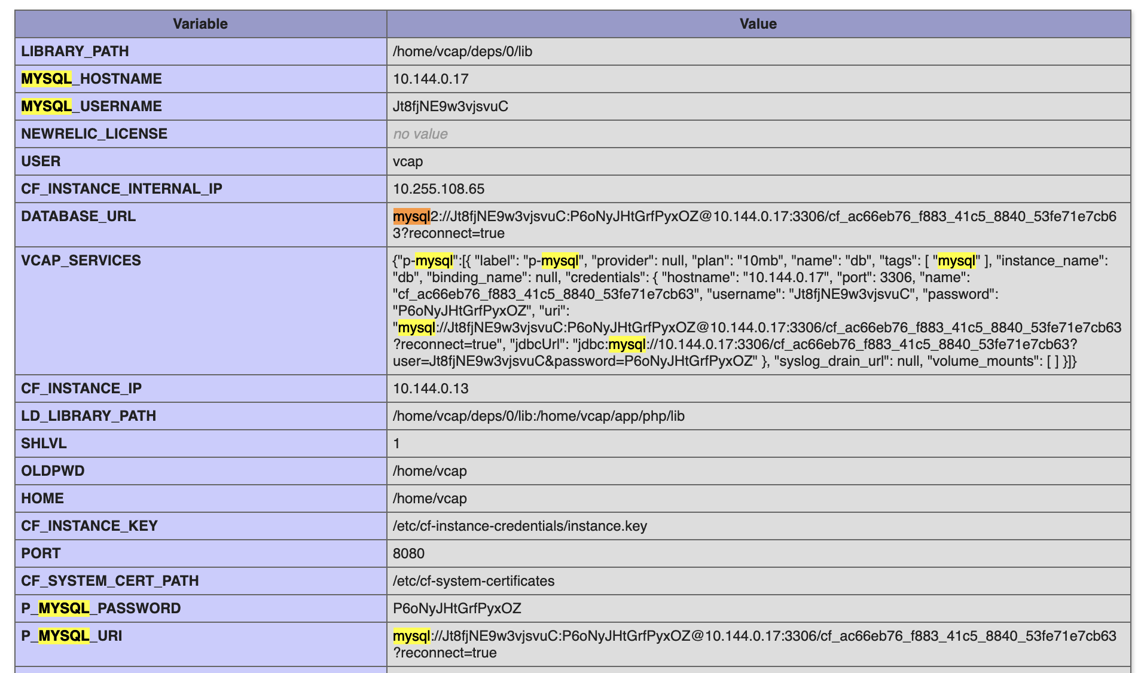Select the NEWRELIC_LICENSE variable name
Viewport: 1141px width, 673px height.
pyautogui.click(x=94, y=134)
